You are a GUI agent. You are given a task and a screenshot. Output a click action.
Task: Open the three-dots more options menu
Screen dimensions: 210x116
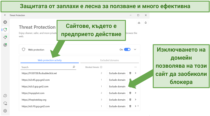point(135,67)
